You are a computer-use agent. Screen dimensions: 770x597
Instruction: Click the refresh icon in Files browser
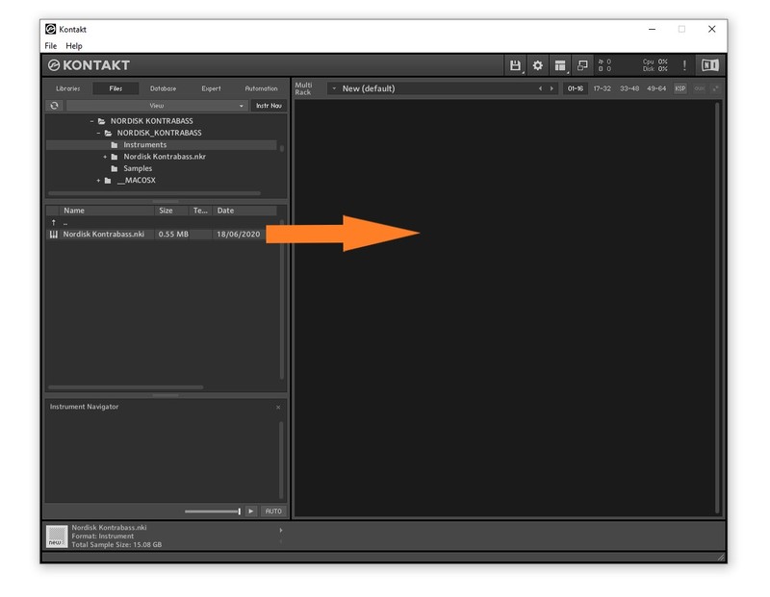(55, 106)
